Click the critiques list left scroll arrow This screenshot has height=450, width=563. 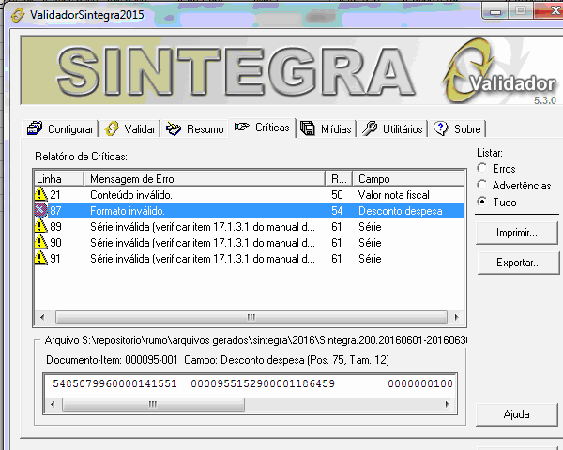pos(42,317)
